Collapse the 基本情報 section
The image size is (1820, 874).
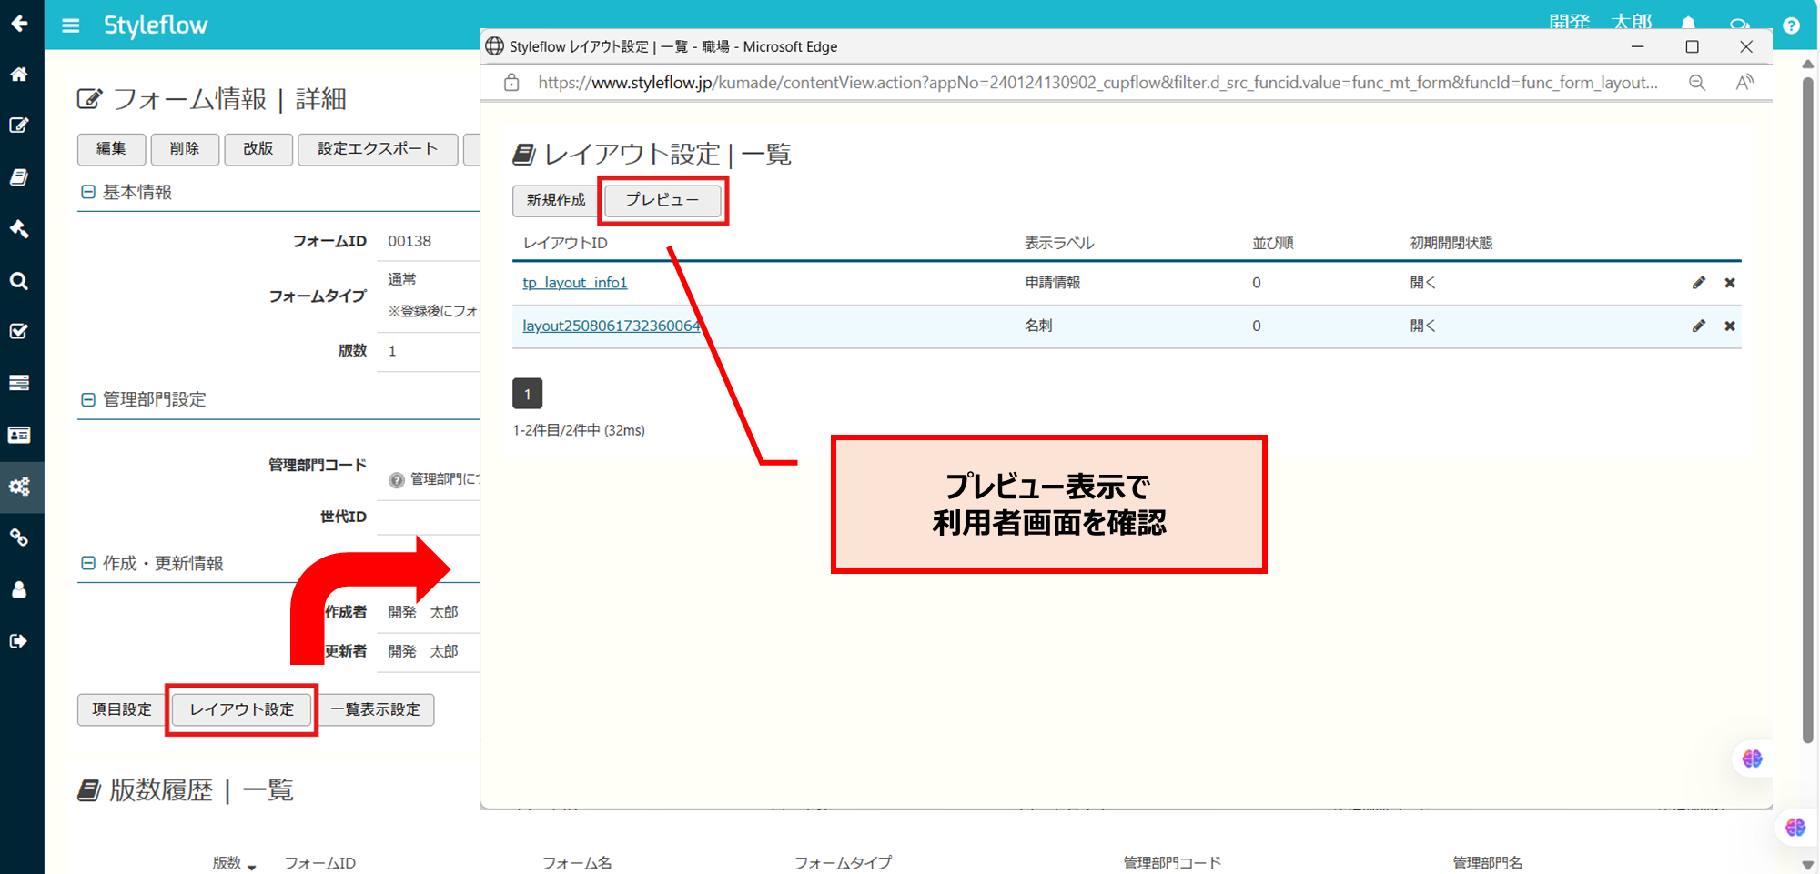point(87,192)
